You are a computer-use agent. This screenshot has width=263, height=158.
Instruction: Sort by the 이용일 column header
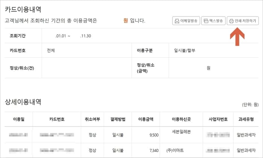pyautogui.click(x=19, y=119)
